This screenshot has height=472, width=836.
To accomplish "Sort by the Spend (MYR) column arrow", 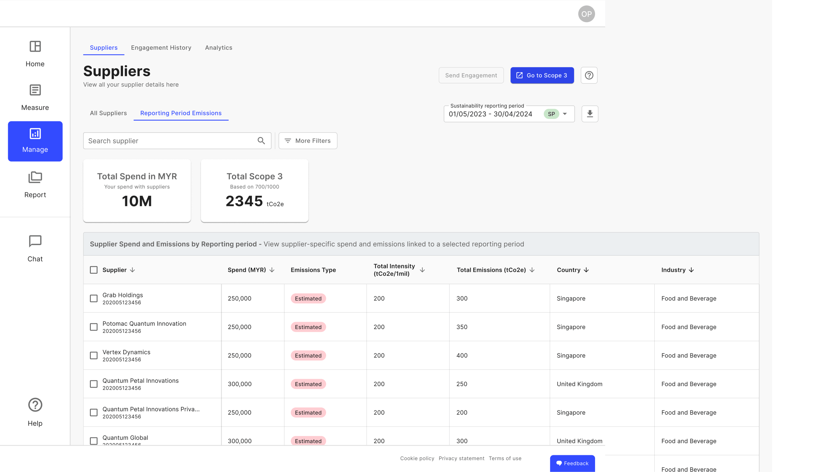I will pyautogui.click(x=272, y=270).
